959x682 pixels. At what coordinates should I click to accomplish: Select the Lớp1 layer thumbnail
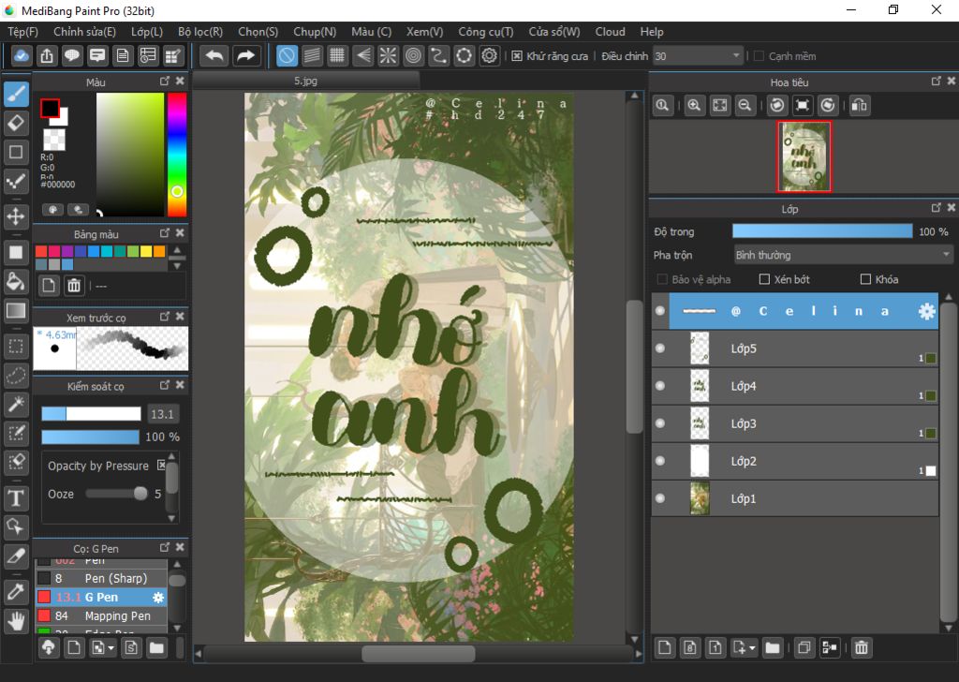[700, 498]
